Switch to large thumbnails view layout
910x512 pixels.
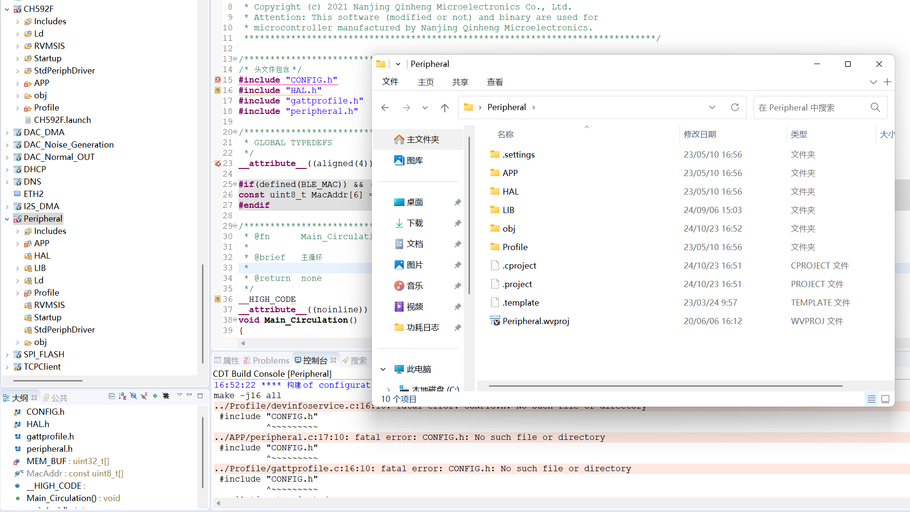(x=885, y=399)
